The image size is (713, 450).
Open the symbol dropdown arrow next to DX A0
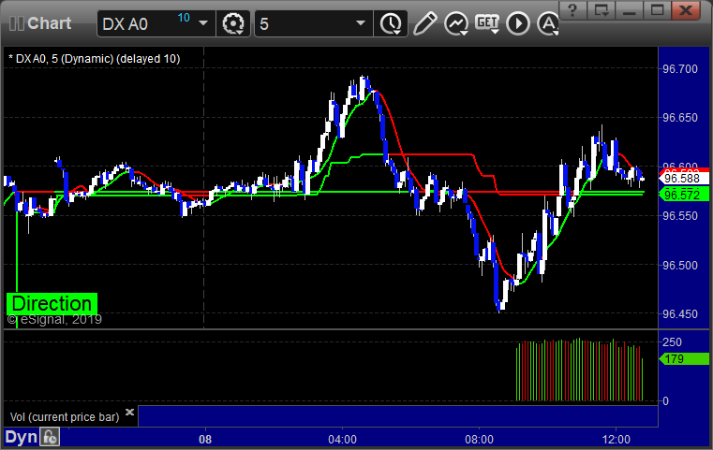tap(203, 23)
